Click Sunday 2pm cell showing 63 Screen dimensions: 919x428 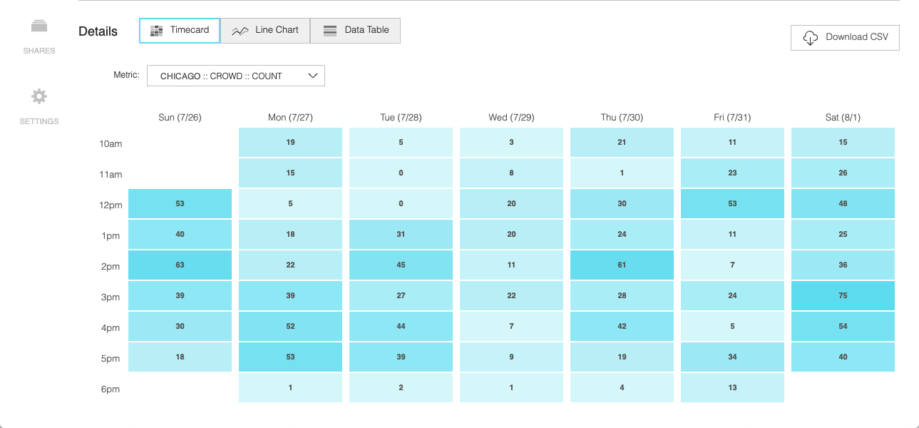click(180, 265)
